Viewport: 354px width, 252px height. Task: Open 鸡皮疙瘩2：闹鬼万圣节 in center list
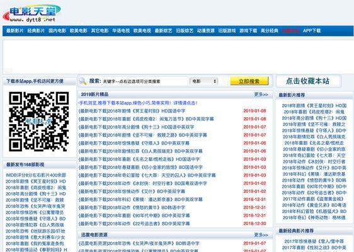[x=146, y=119]
